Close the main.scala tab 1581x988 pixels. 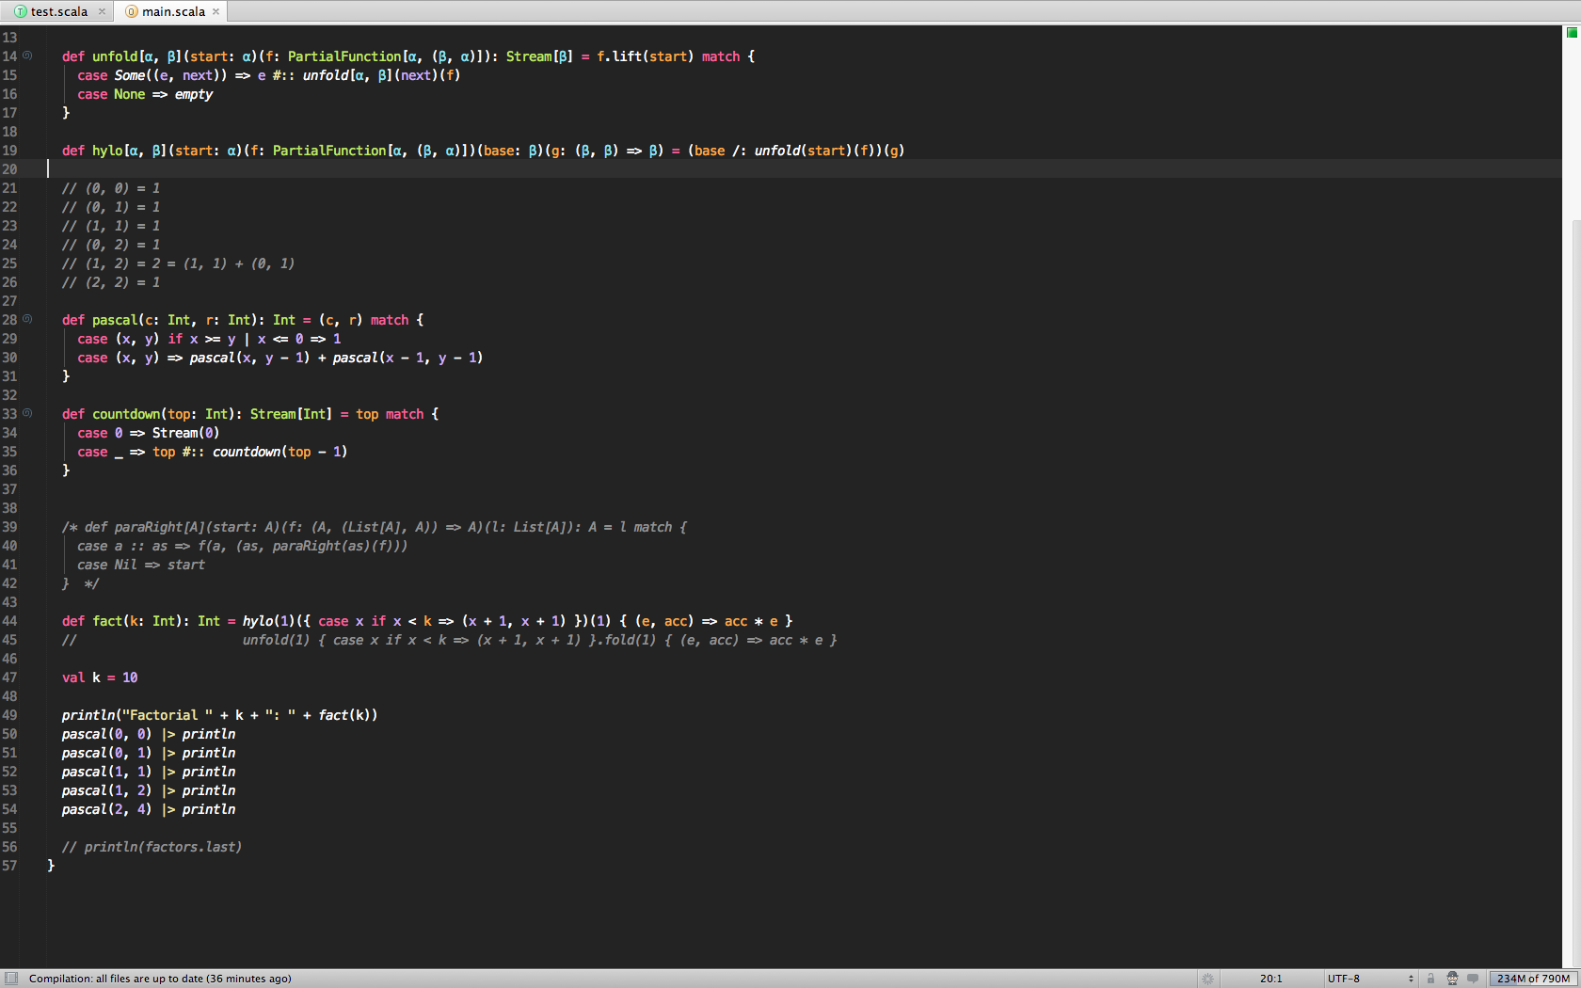coord(216,11)
